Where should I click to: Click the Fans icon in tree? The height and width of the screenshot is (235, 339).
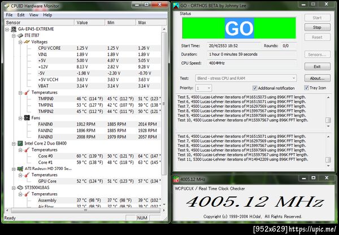[27, 118]
